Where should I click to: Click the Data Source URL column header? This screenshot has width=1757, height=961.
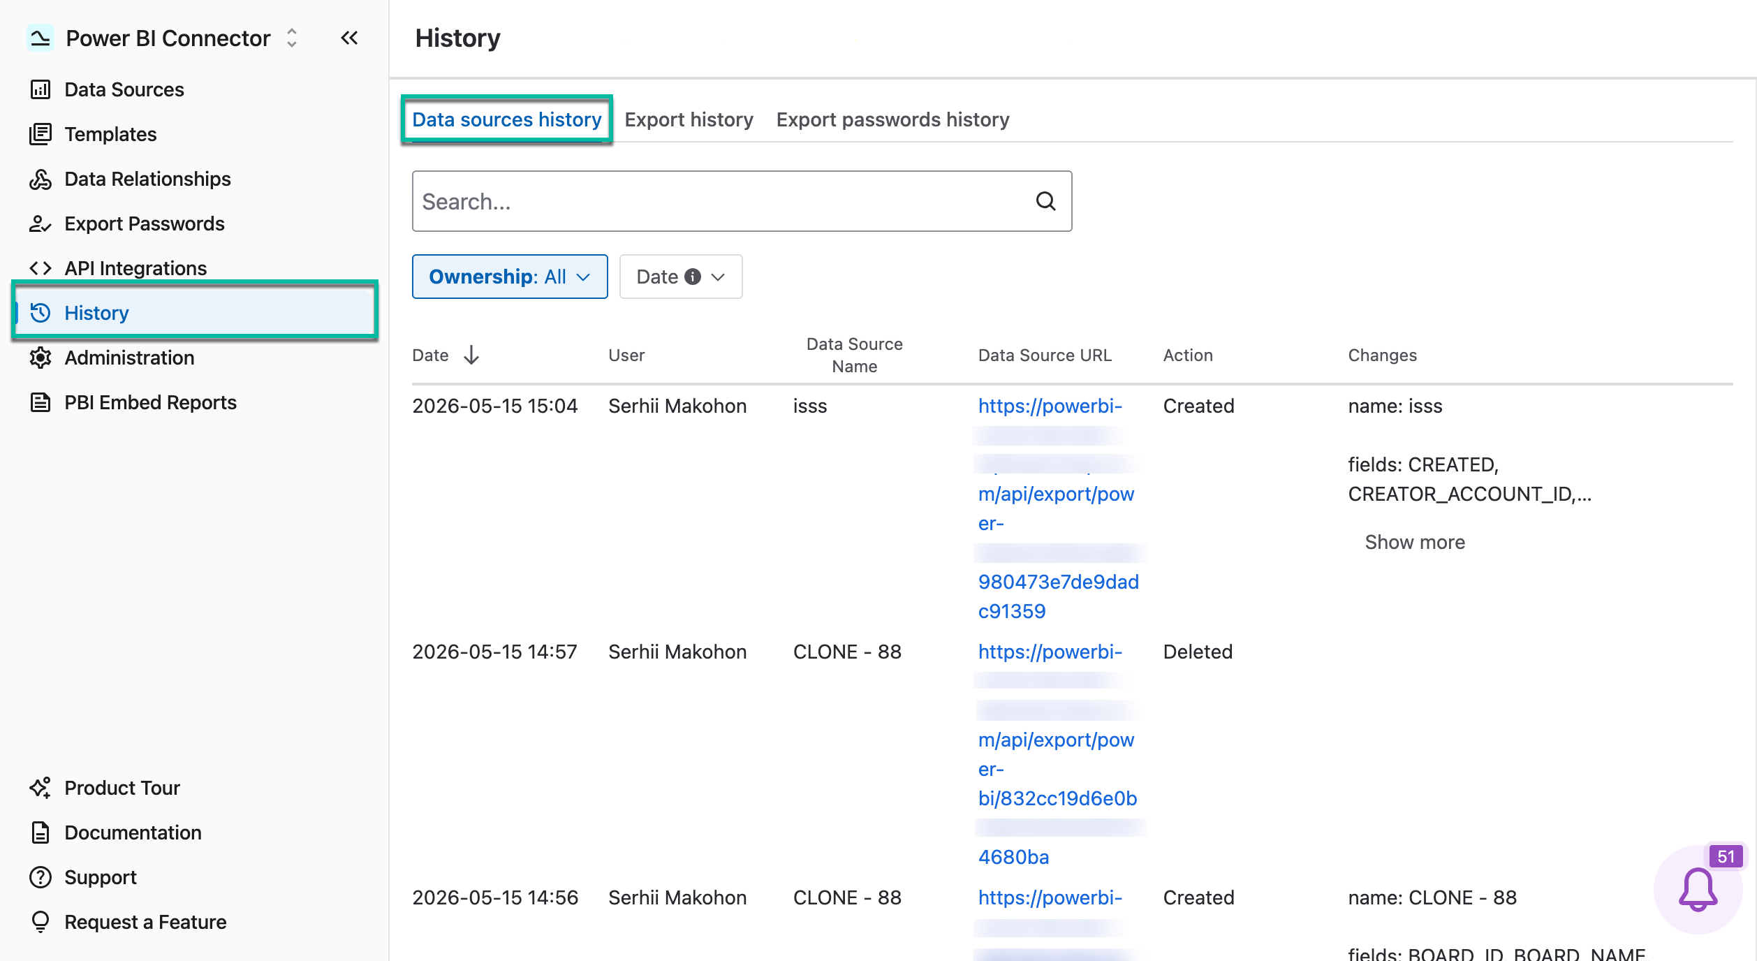[x=1044, y=355]
